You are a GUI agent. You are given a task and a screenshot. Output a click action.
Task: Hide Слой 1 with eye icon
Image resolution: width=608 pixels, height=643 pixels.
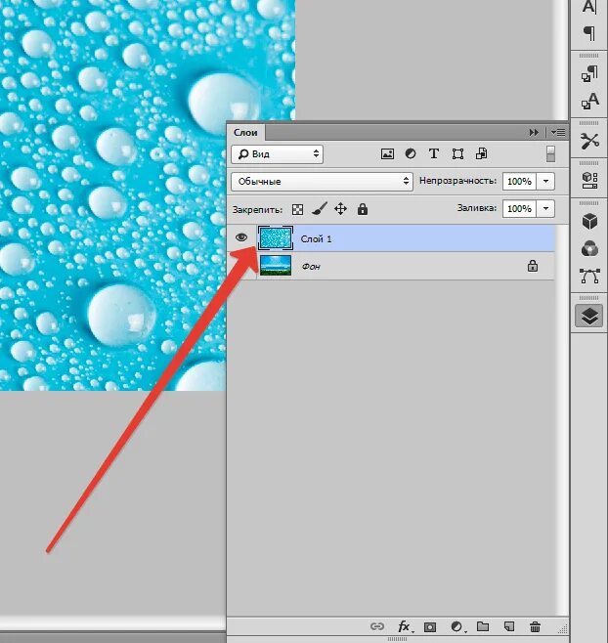click(241, 237)
